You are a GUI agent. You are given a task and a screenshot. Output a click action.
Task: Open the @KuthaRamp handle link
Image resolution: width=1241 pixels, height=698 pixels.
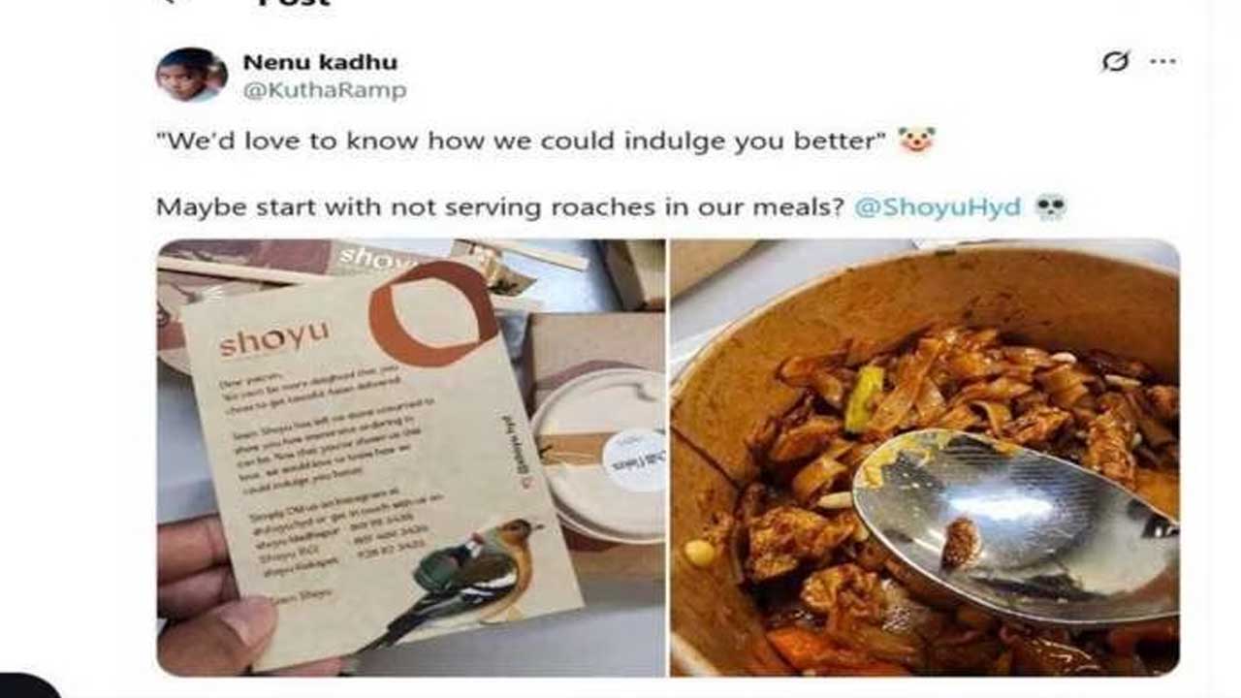324,91
